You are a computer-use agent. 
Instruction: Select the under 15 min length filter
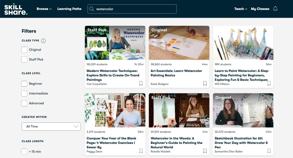tap(24, 152)
